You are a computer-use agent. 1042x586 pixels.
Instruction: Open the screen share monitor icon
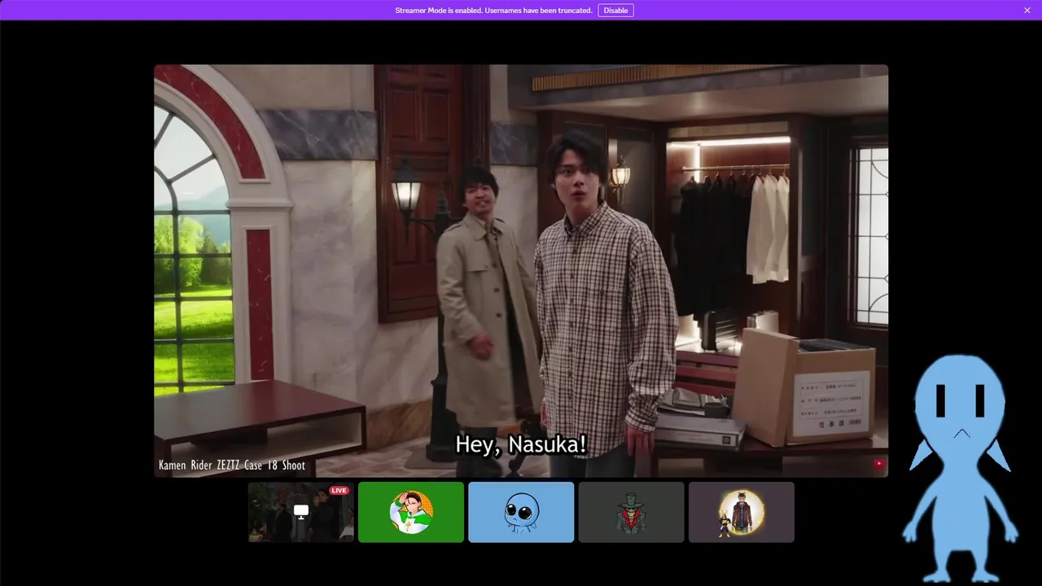click(301, 511)
